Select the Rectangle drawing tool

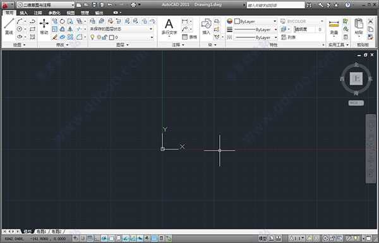click(32, 29)
